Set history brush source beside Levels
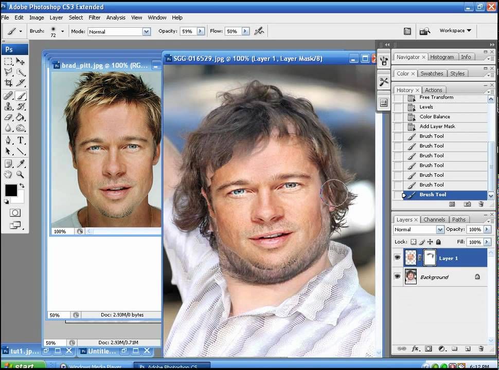This screenshot has width=499, height=370. tap(398, 107)
